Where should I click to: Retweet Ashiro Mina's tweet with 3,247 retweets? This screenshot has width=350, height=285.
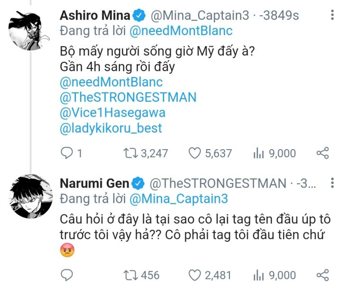coord(130,153)
